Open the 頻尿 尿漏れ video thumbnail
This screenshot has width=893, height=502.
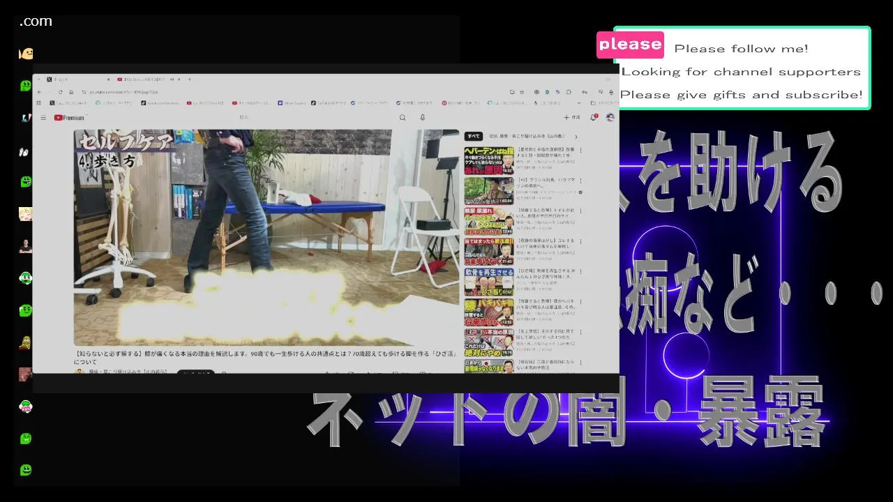489,220
